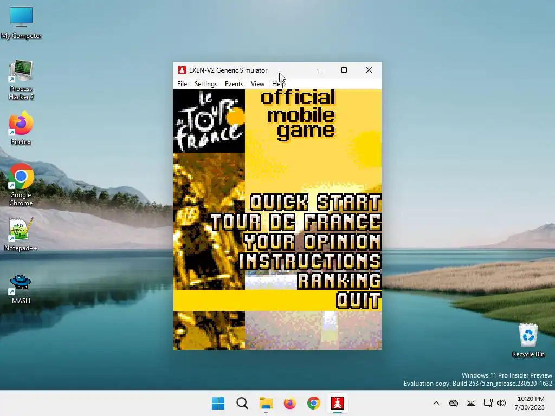Select Firefox desktop shortcut
555x416 pixels.
pyautogui.click(x=21, y=128)
